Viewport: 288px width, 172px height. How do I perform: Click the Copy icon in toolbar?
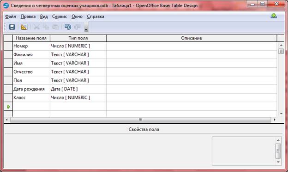[46, 27]
